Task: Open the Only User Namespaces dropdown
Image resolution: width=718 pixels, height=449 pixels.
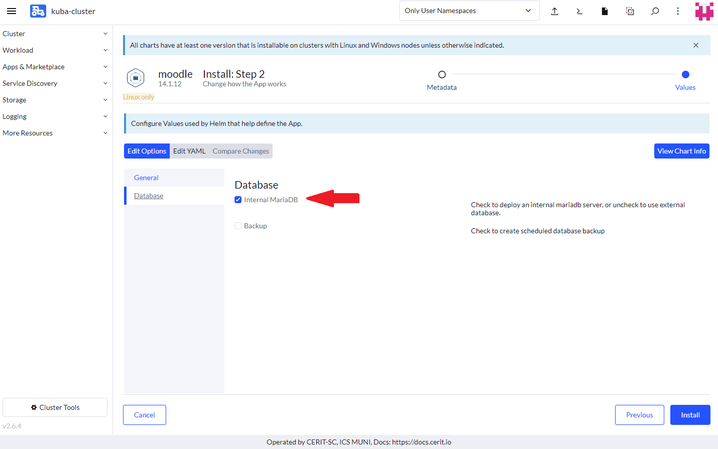Action: click(468, 11)
